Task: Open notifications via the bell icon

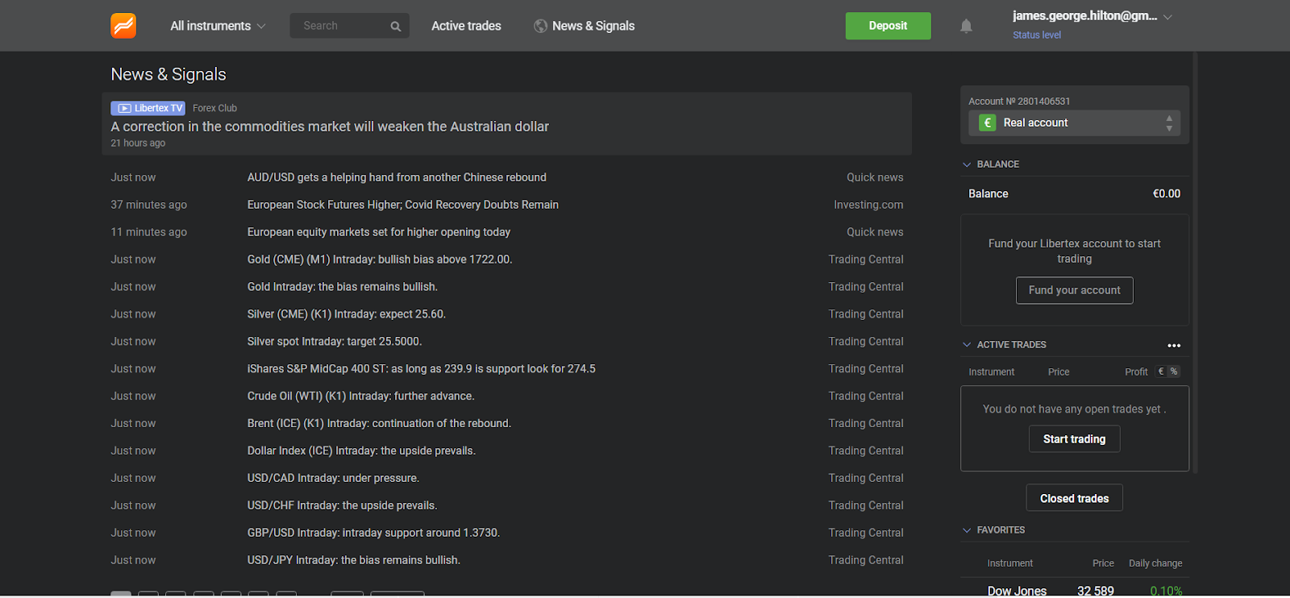Action: pyautogui.click(x=966, y=27)
